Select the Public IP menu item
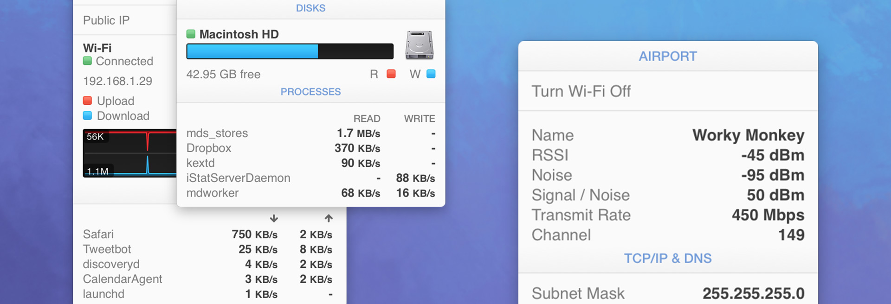 [106, 20]
